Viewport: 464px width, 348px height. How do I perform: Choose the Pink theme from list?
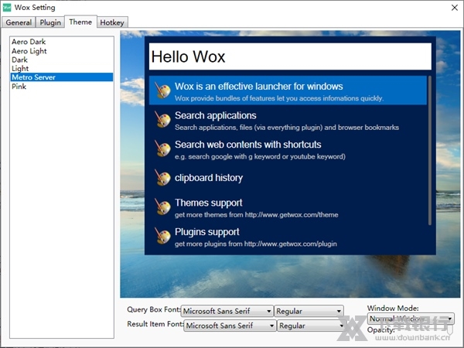coord(19,87)
